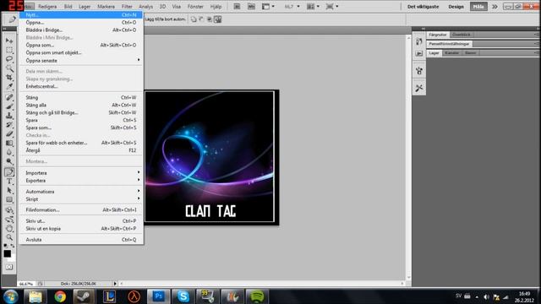Select the Zoom tool
This screenshot has height=304, width=541.
9,237
